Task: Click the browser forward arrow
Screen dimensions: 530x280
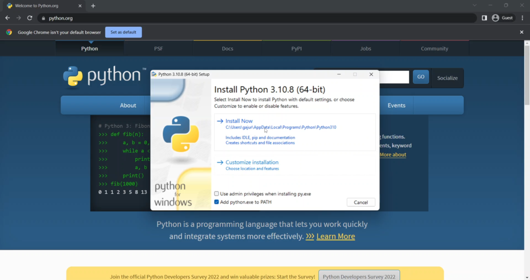Action: coord(19,18)
